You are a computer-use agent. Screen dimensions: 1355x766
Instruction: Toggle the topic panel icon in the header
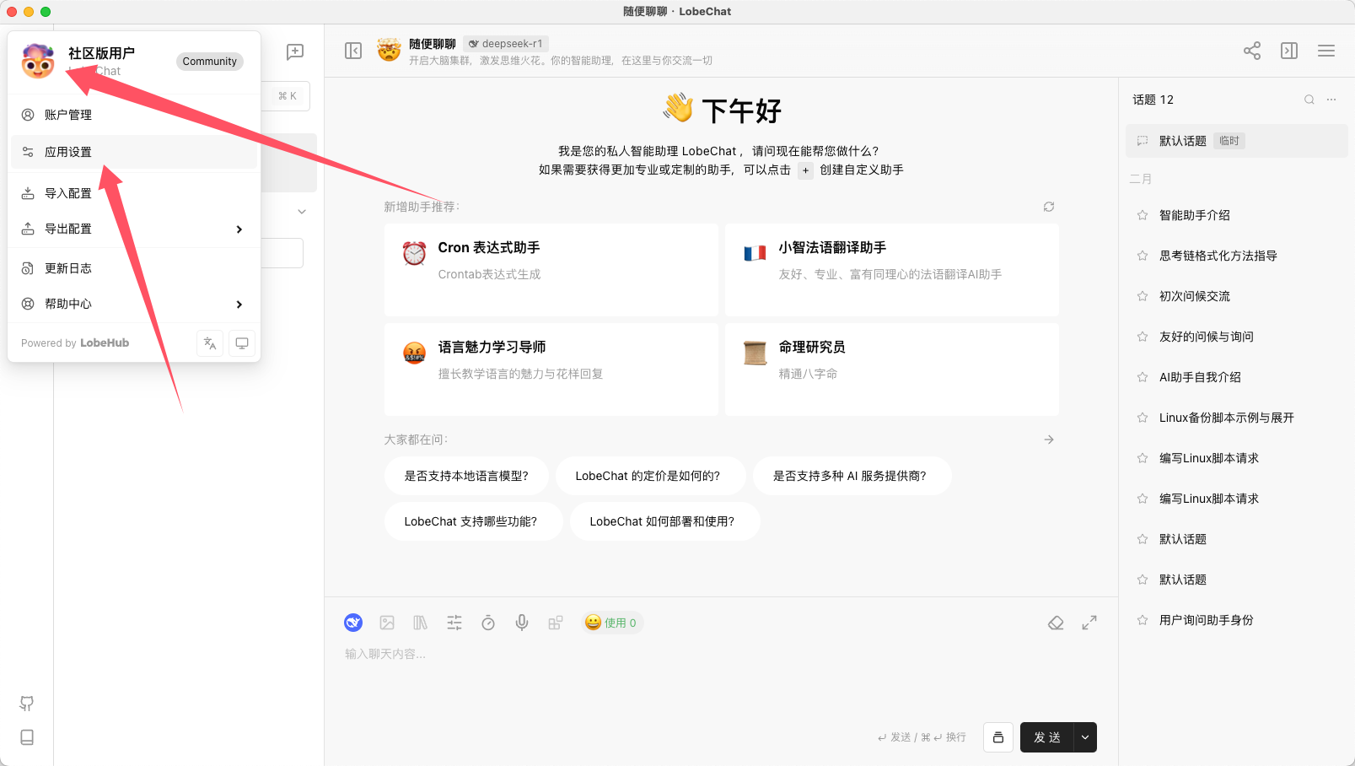tap(1289, 51)
